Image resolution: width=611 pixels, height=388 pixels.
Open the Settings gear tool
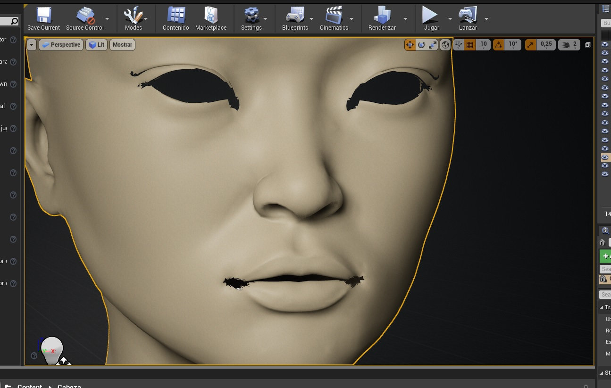click(251, 19)
